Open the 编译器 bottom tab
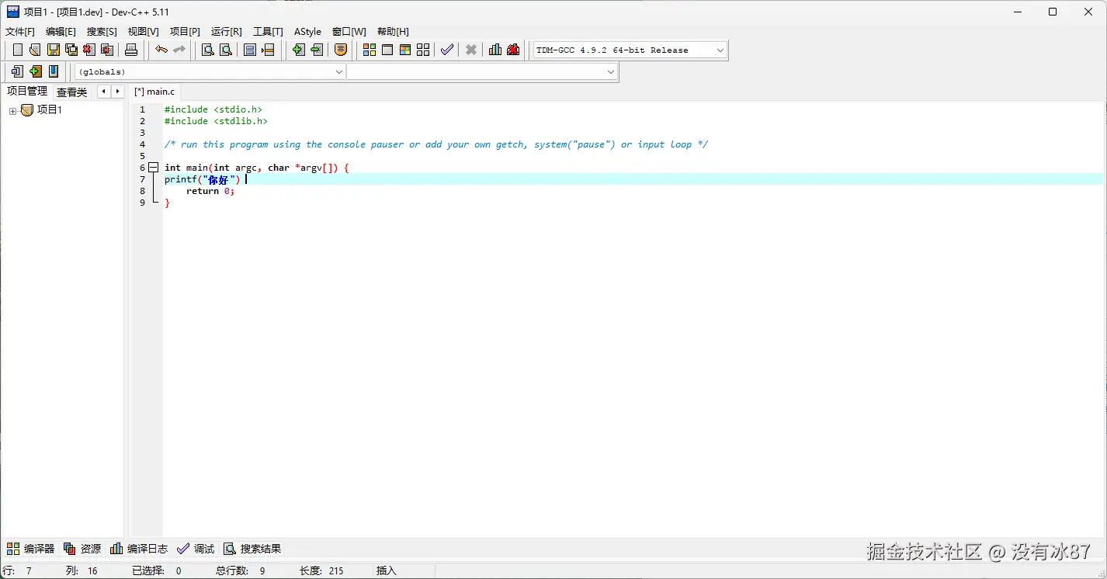The width and height of the screenshot is (1107, 579). 31,549
